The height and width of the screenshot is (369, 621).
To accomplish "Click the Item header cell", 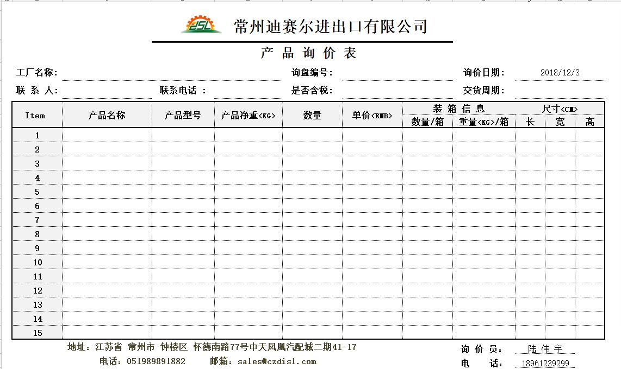I will coord(35,115).
